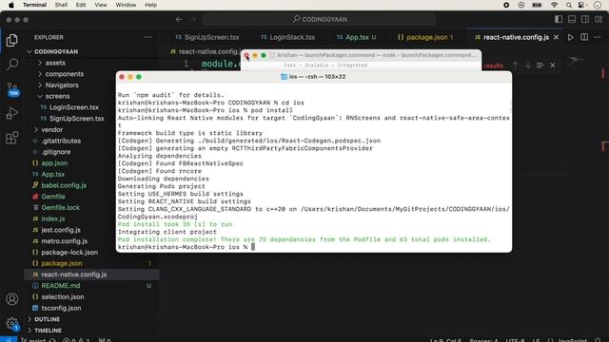609x342 pixels.
Task: Go forward using navigation arrow
Action: tap(192, 19)
